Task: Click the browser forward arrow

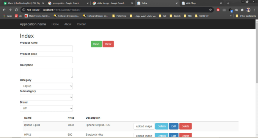Action: click(x=10, y=10)
